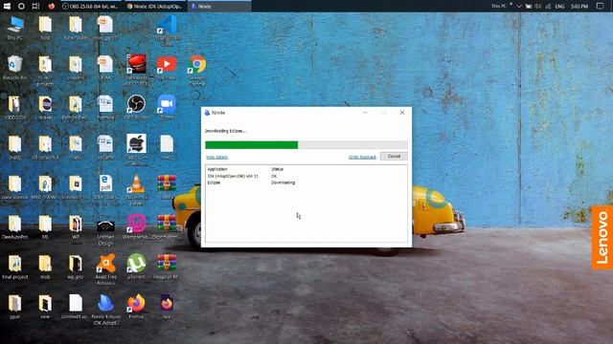Expand hidden system tray icons chevron
Screen dimensions: 613x344
pyautogui.click(x=519, y=7)
